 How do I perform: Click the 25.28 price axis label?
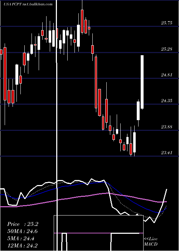(x=167, y=49)
